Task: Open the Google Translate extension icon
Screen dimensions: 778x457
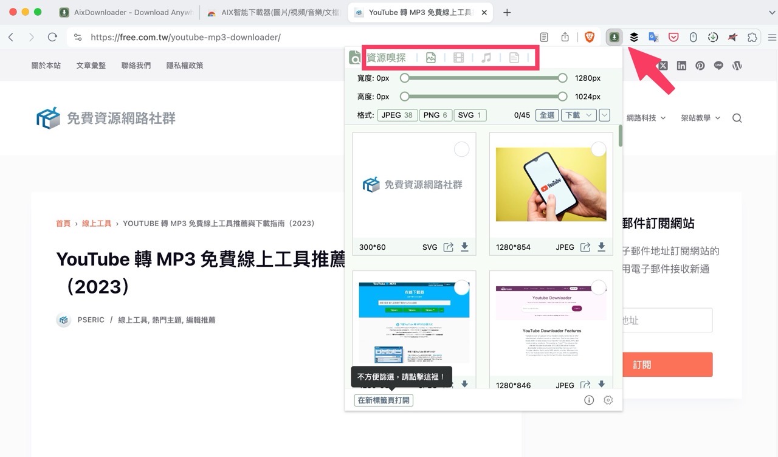Action: point(653,37)
